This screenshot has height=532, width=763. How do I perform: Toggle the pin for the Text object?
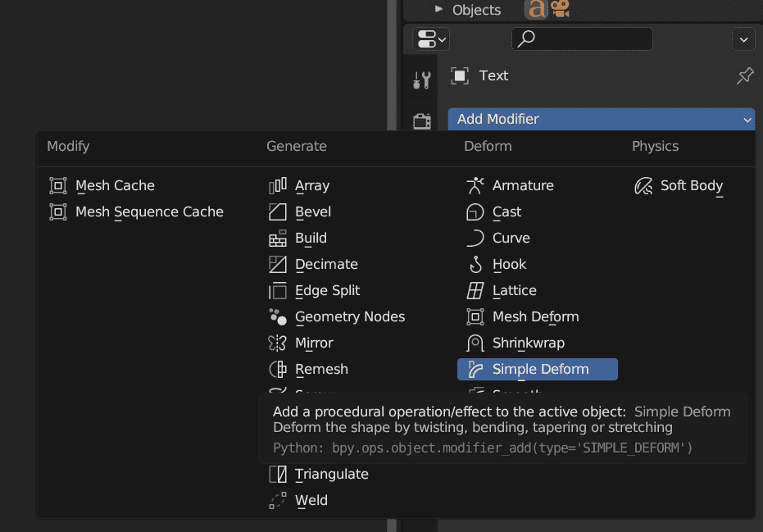coord(745,75)
